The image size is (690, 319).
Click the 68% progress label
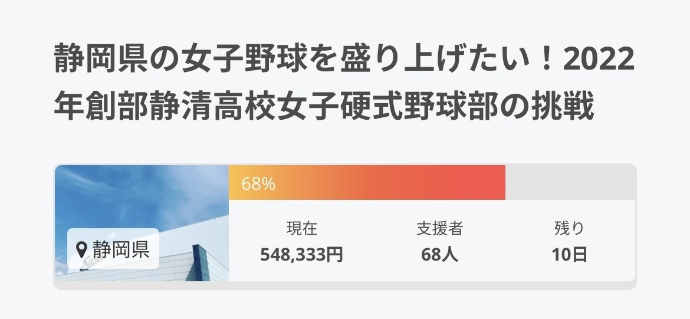click(258, 184)
